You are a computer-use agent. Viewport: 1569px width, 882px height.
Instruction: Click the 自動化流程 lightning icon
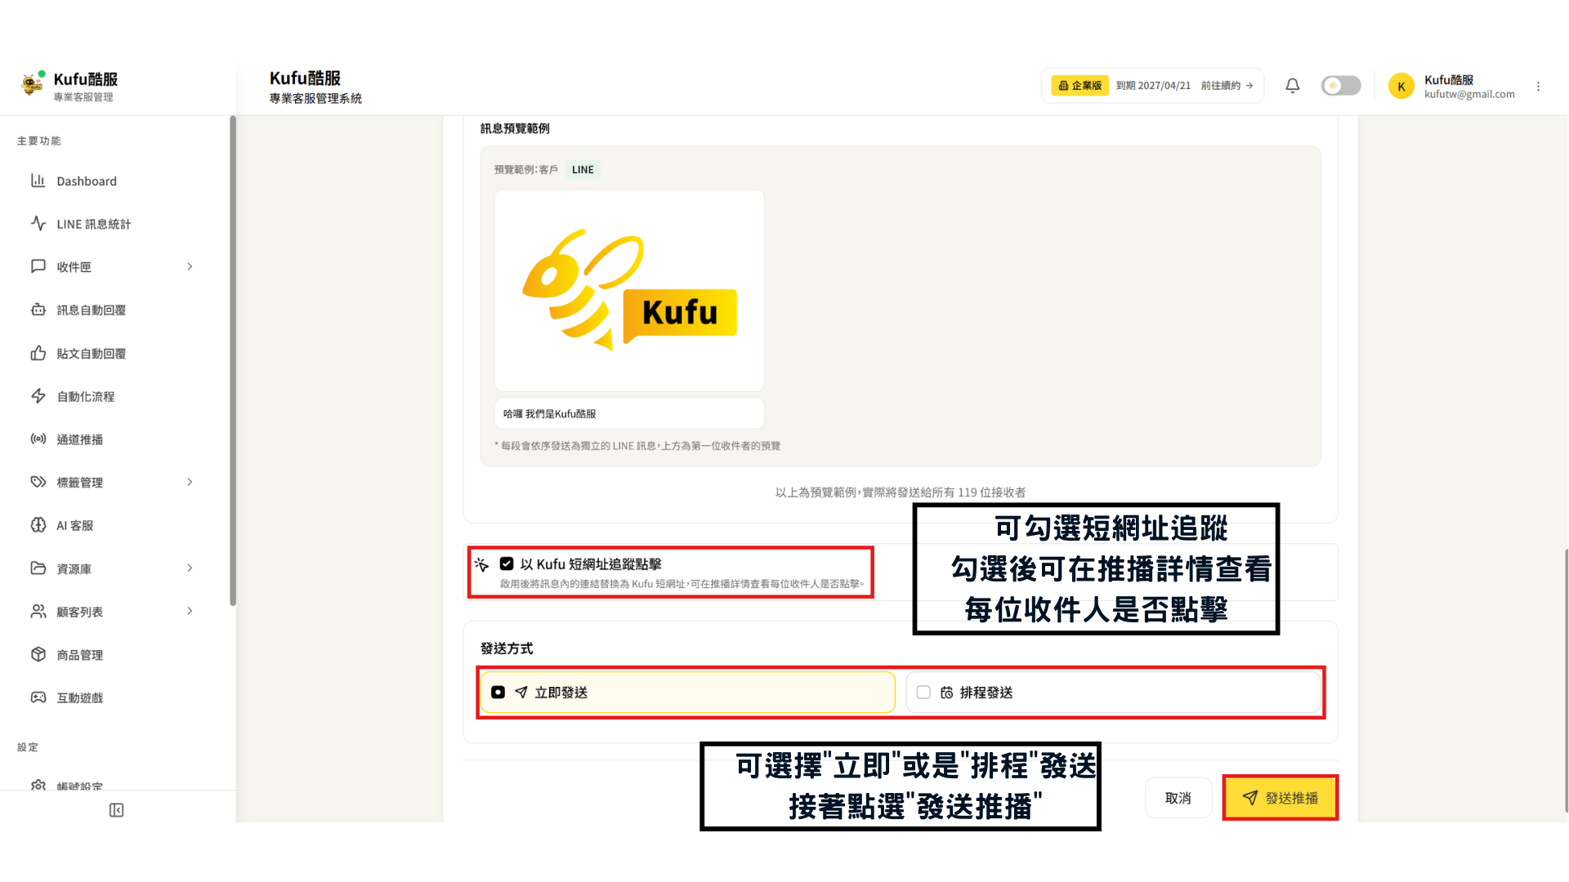[x=38, y=396]
